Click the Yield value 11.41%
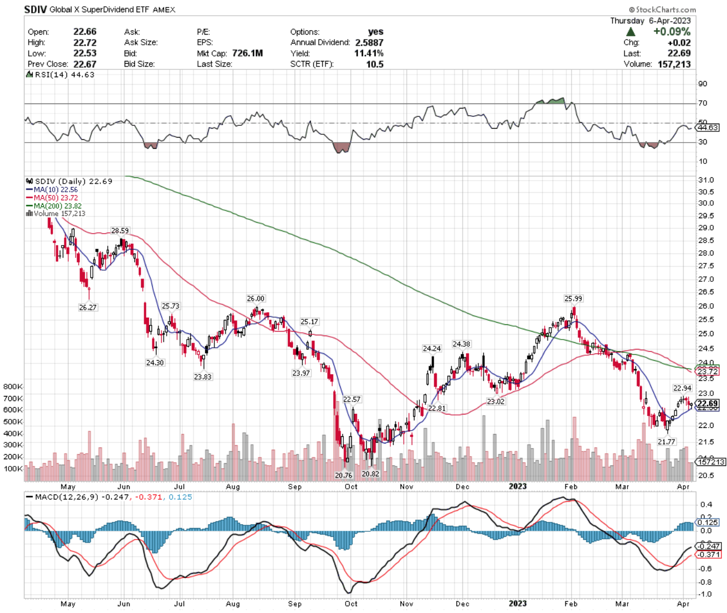 (x=369, y=53)
